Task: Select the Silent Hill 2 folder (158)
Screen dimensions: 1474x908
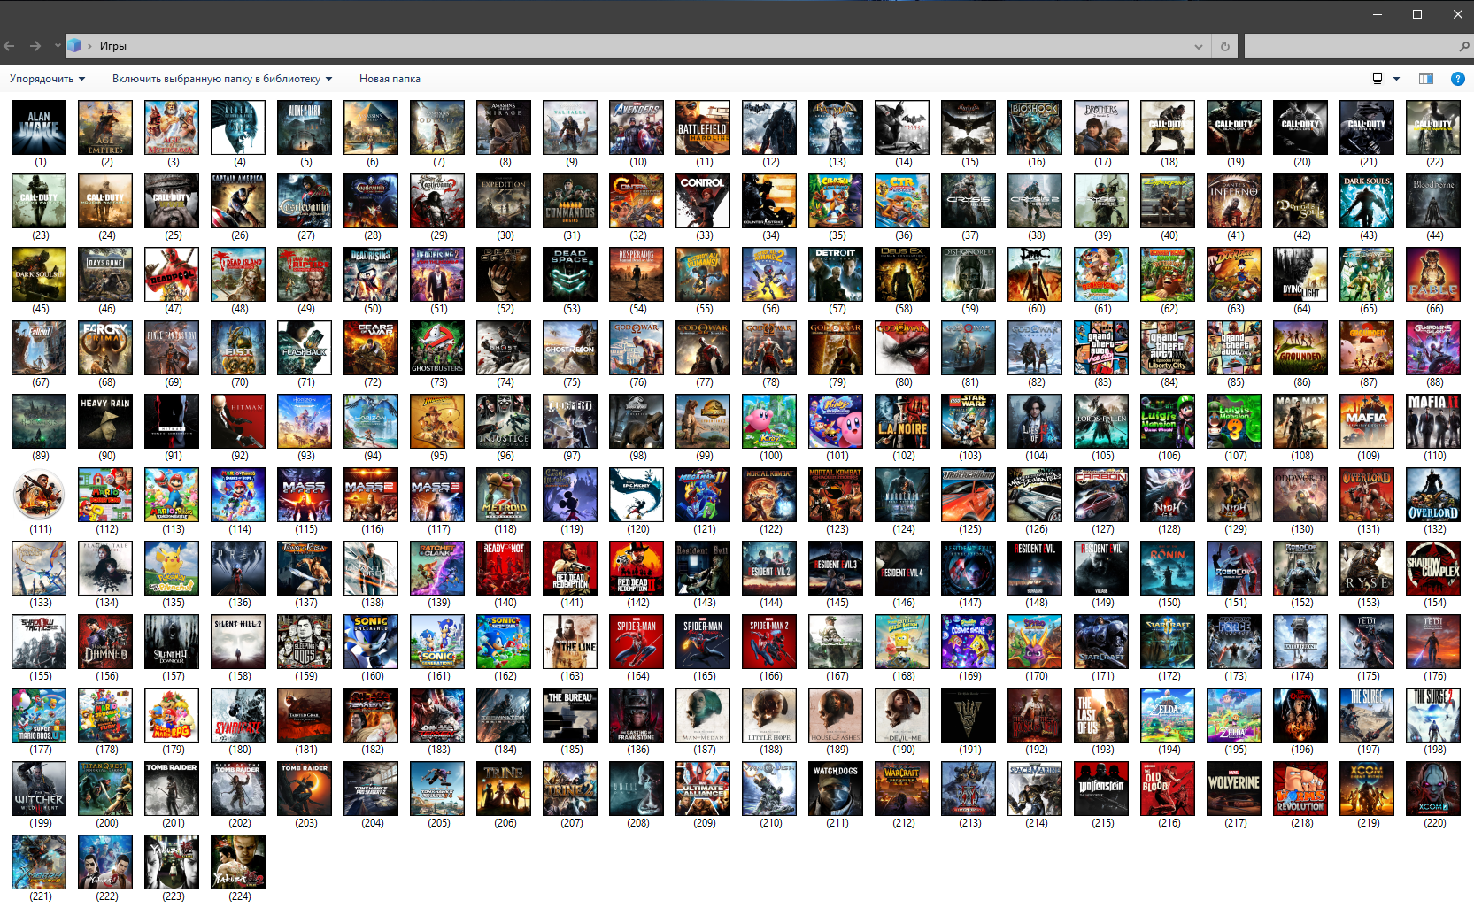Action: (238, 642)
